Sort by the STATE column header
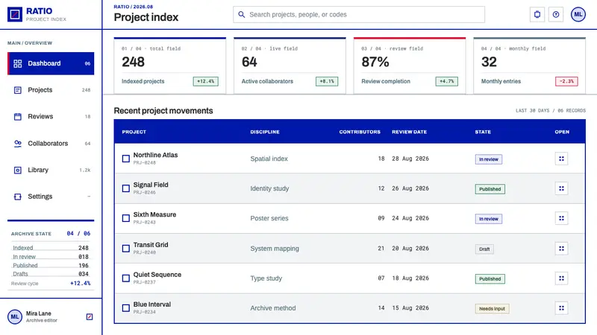This screenshot has height=335, width=597. pos(483,132)
